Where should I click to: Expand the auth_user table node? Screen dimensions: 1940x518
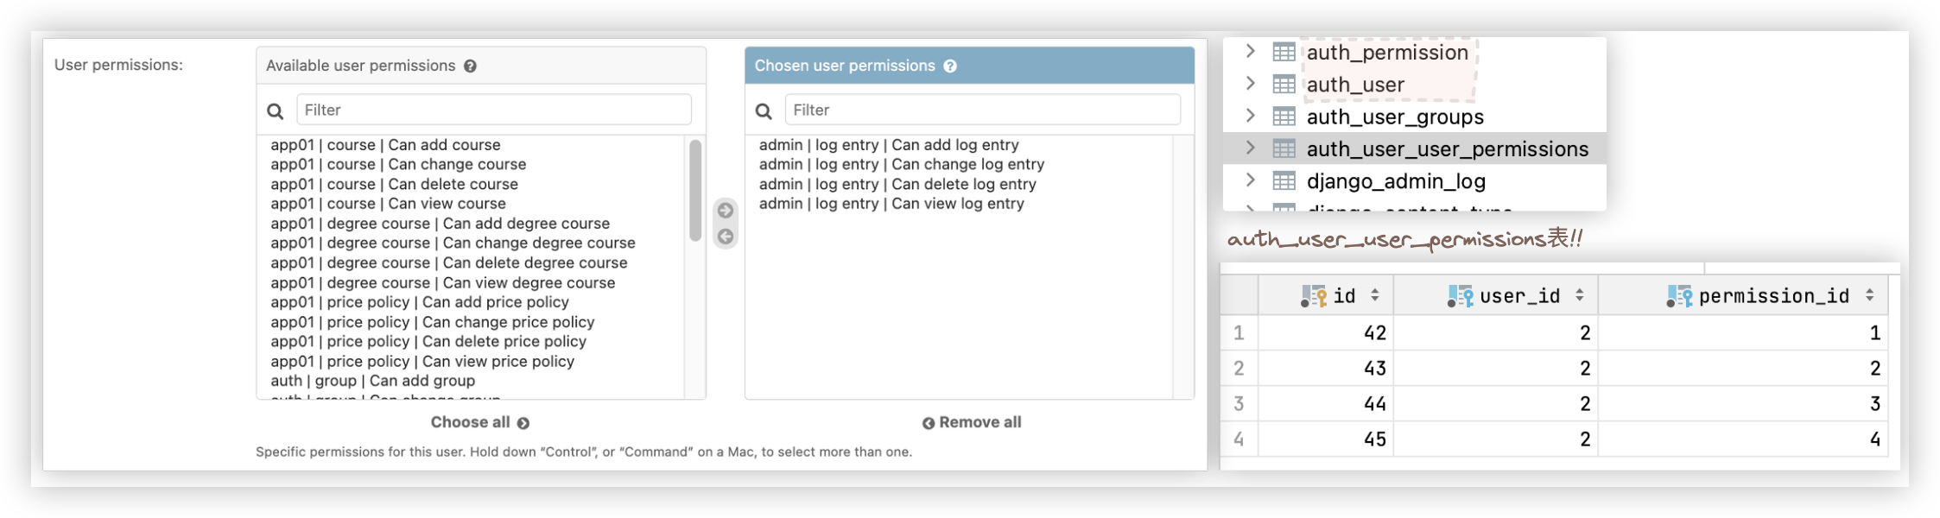click(x=1250, y=84)
